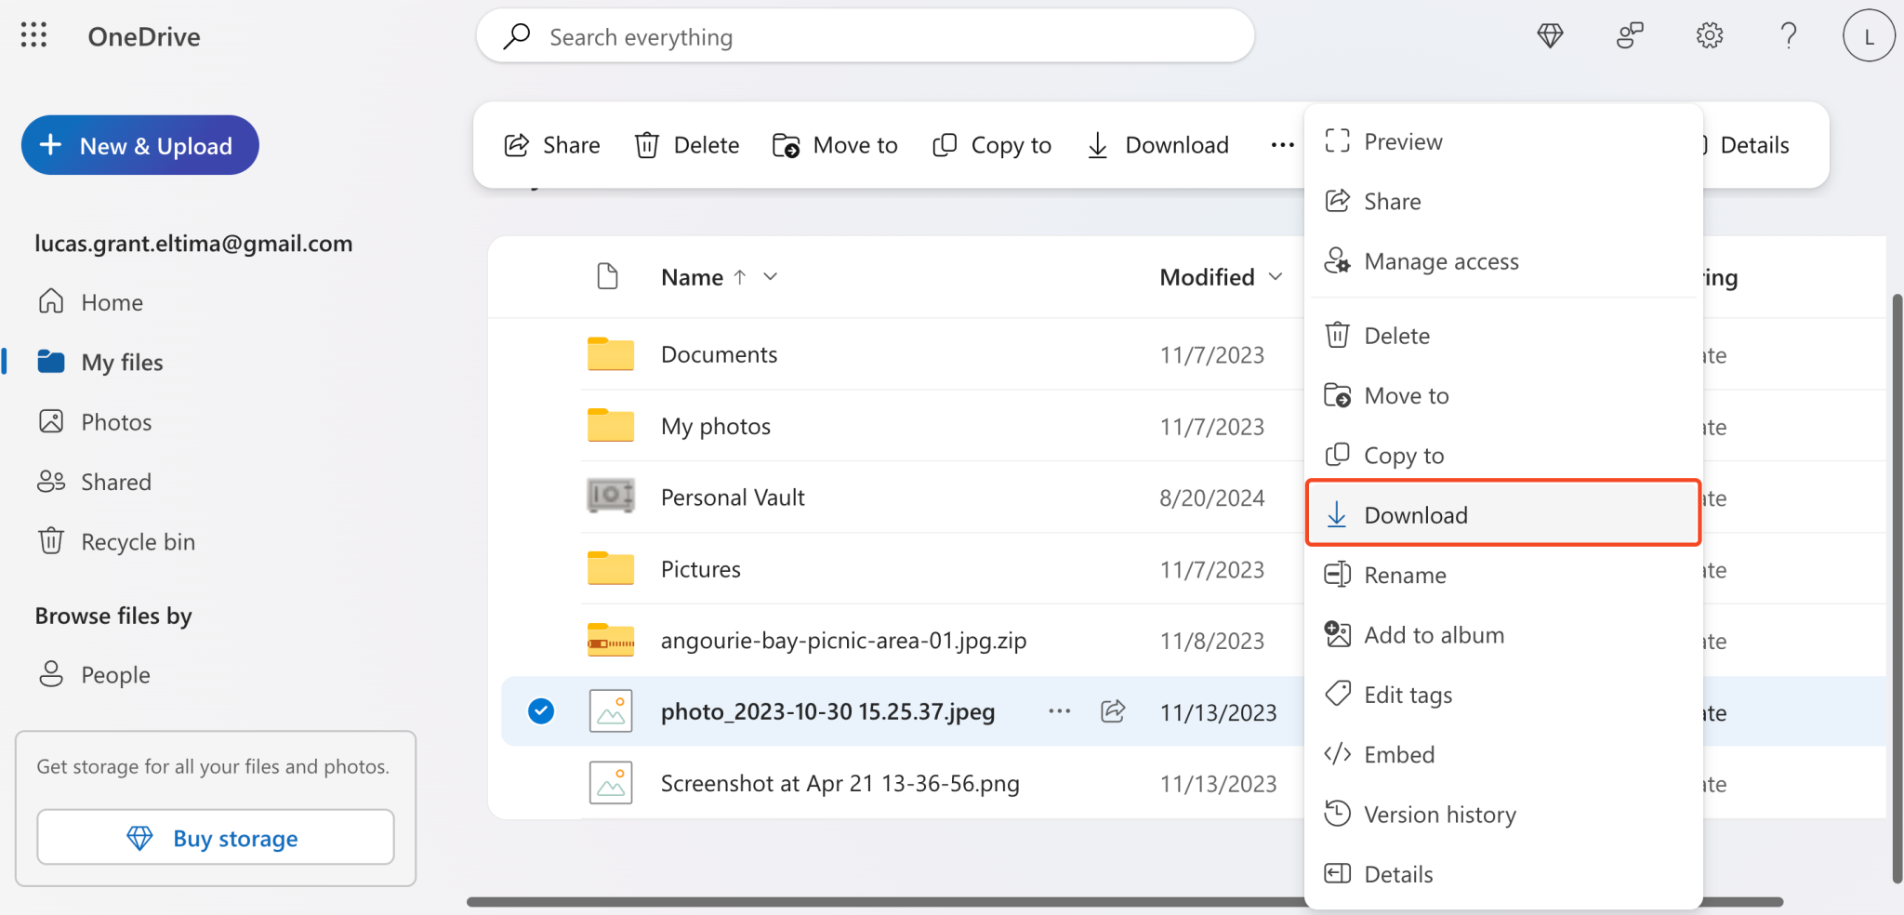Open the help question mark icon
1904x915 pixels.
pos(1788,36)
